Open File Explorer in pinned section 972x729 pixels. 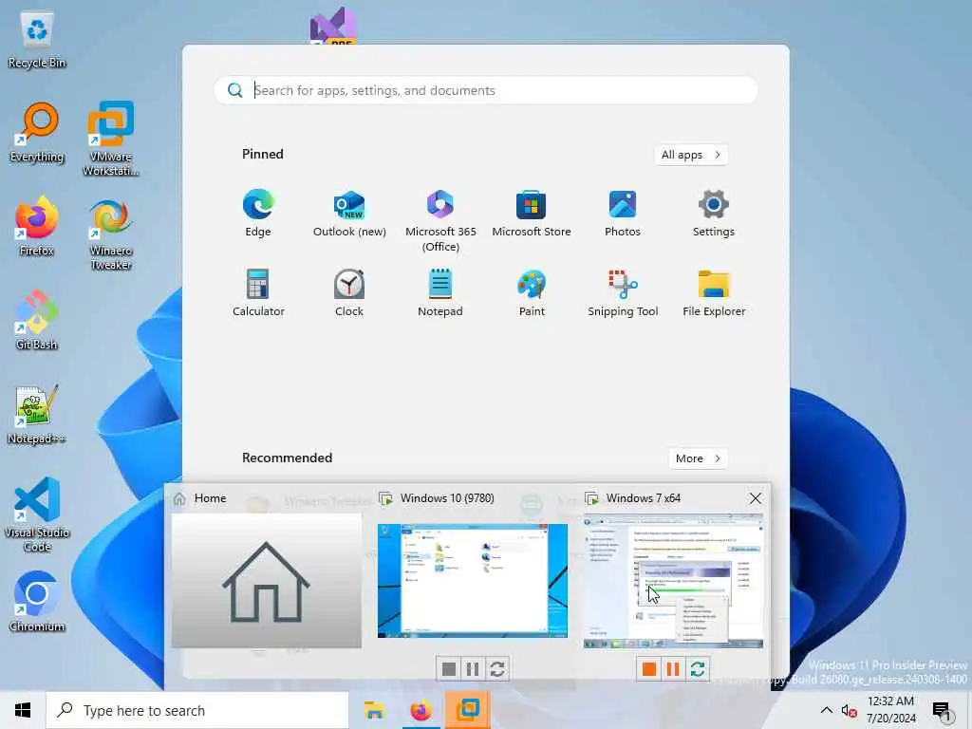pos(714,292)
